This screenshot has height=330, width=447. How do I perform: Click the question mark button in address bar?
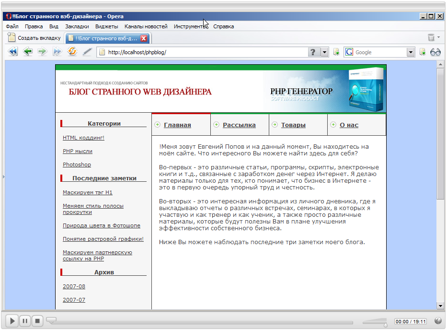tap(313, 52)
